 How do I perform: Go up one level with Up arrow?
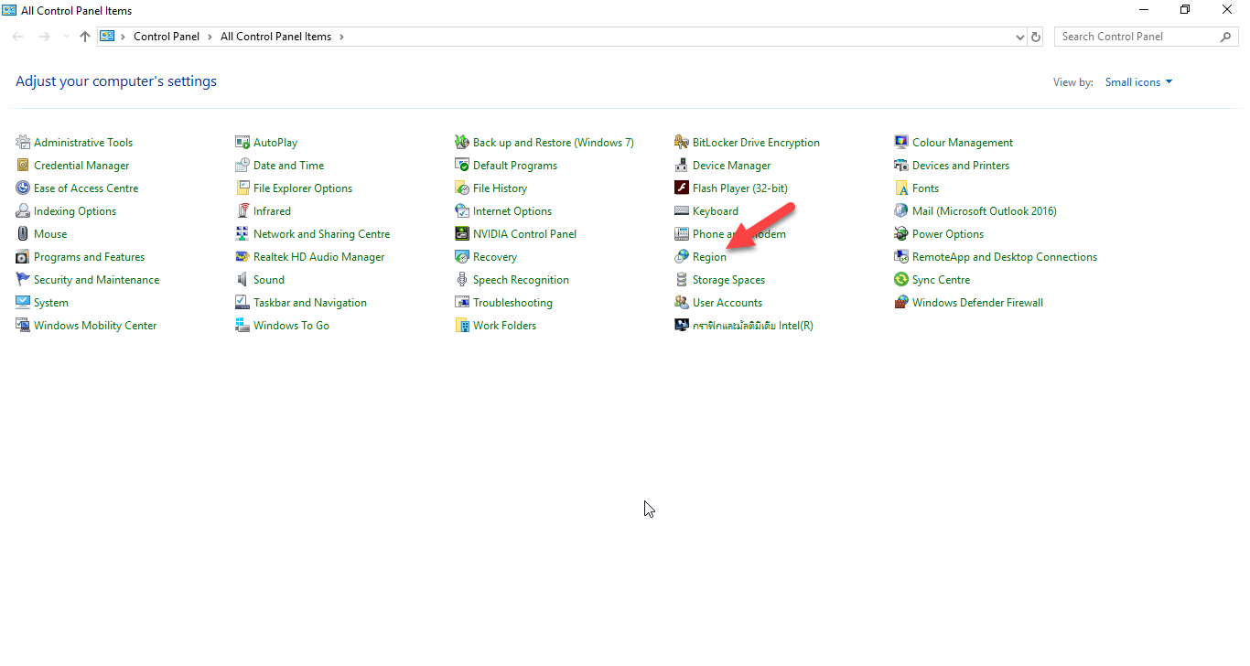[85, 37]
